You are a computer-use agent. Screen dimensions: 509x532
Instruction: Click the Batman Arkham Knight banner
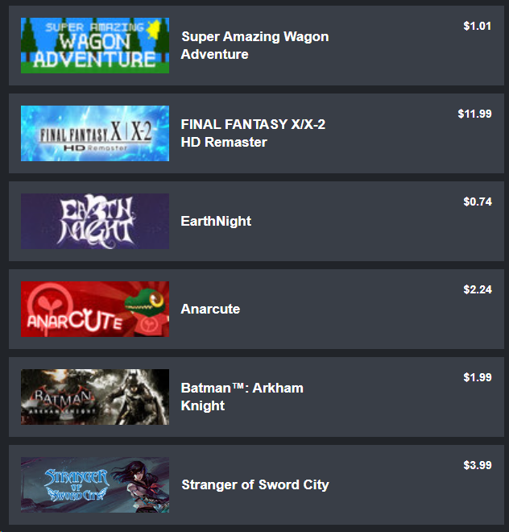(x=95, y=397)
